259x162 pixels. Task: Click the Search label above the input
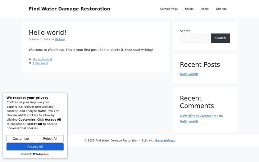pyautogui.click(x=185, y=31)
